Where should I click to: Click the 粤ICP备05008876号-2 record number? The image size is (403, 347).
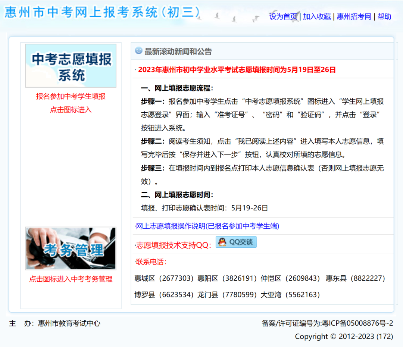tap(357, 323)
